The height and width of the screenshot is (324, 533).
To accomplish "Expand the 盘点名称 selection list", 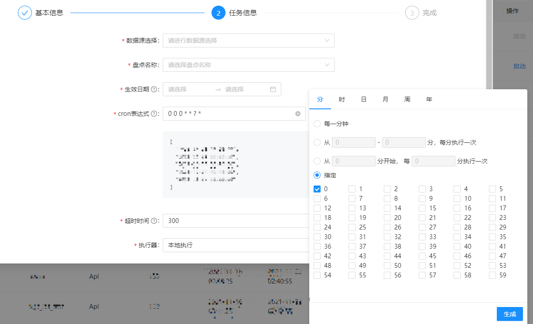I will click(x=249, y=64).
